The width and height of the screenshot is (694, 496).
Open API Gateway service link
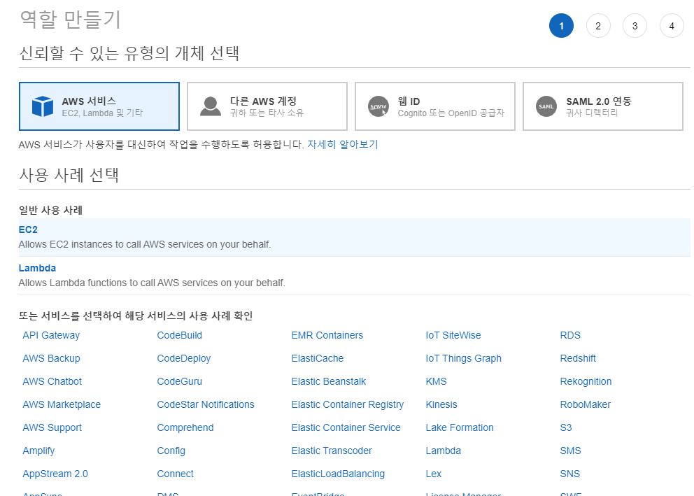pos(51,335)
